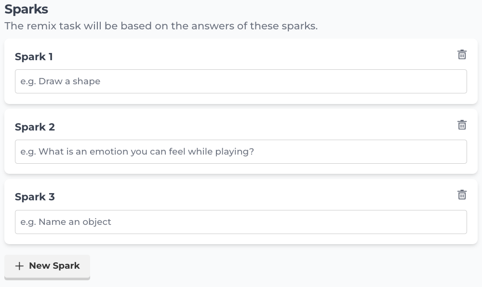Remove Spark 3 via trash icon
The width and height of the screenshot is (482, 287).
click(x=462, y=195)
